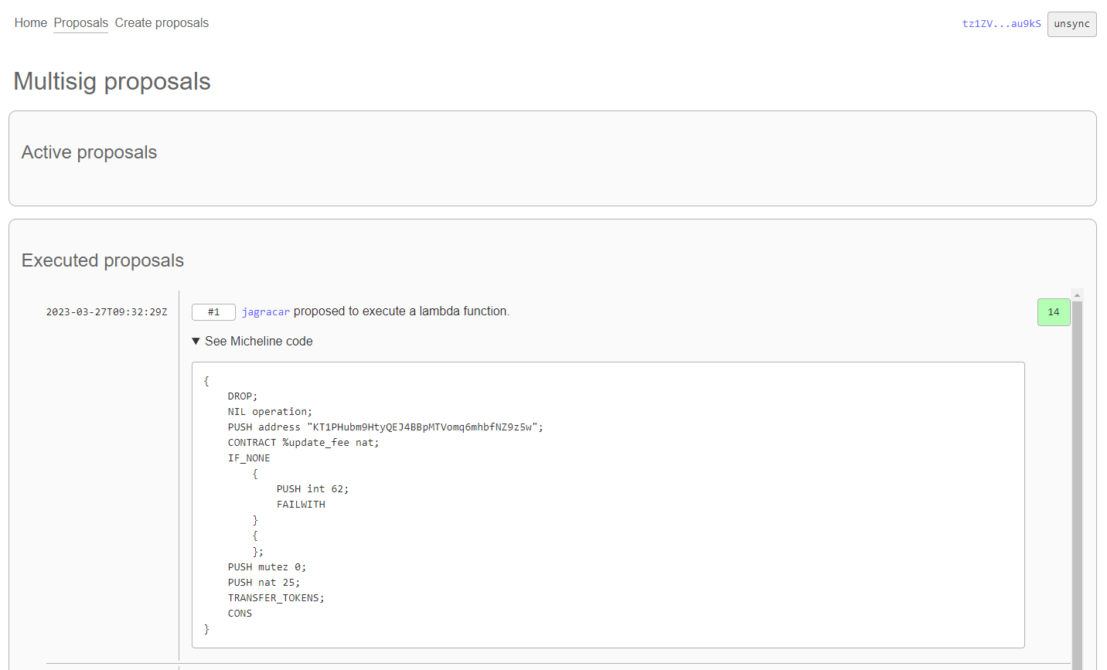Click the Active proposals section heading
Image resolution: width=1107 pixels, height=670 pixels.
pyautogui.click(x=89, y=152)
